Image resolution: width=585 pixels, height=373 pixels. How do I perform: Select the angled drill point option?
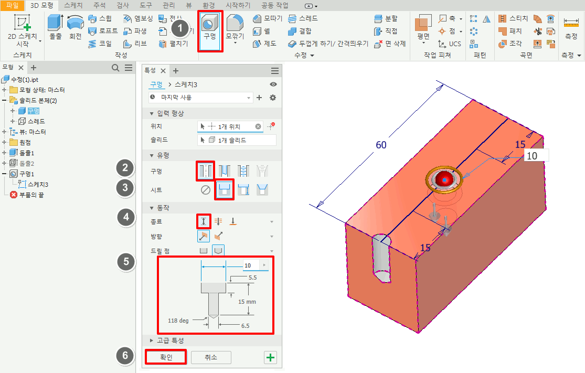pyautogui.click(x=218, y=251)
